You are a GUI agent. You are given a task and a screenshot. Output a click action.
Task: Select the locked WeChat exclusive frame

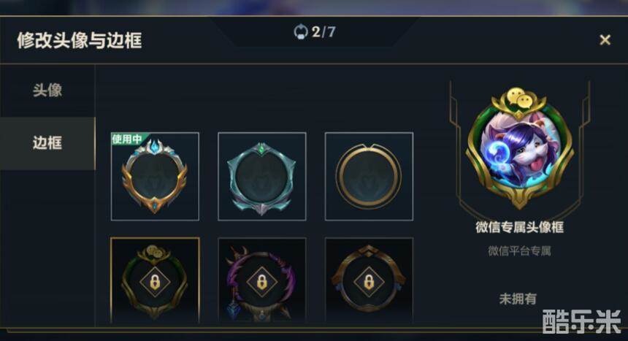click(x=155, y=280)
